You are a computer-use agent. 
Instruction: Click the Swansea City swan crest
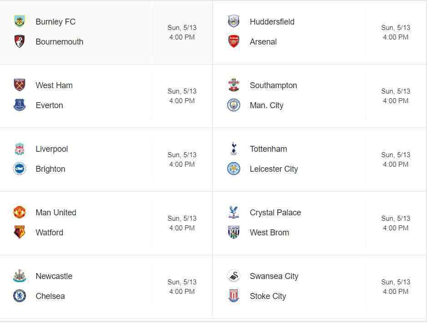click(x=234, y=276)
